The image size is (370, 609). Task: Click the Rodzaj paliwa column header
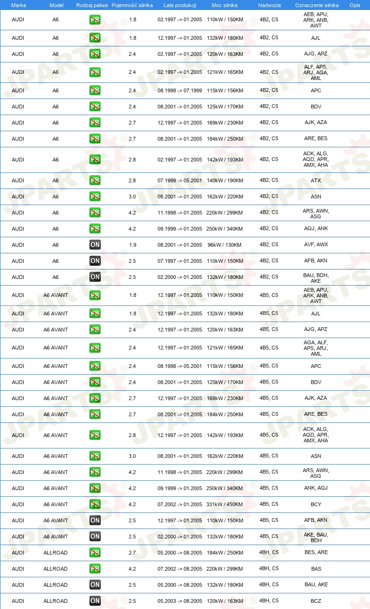[92, 5]
